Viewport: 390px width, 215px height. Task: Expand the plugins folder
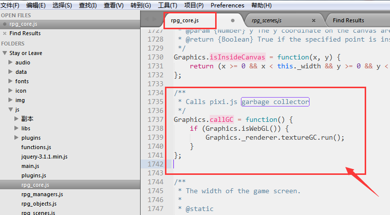[16, 138]
